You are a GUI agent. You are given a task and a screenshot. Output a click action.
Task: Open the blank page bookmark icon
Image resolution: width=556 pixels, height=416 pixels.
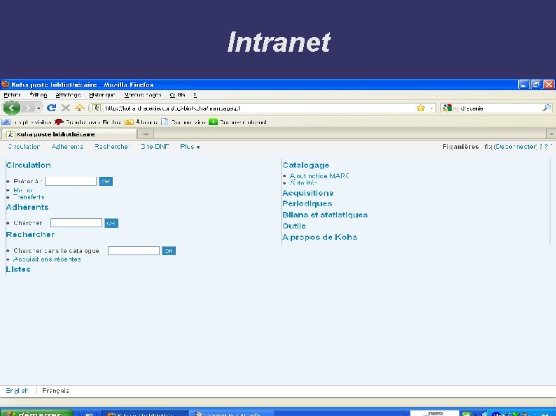(x=165, y=122)
